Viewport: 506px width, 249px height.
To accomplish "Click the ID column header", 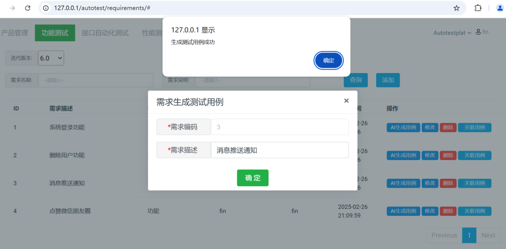I will pos(16,109).
